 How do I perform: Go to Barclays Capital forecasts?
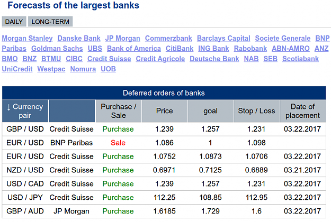click(x=223, y=39)
